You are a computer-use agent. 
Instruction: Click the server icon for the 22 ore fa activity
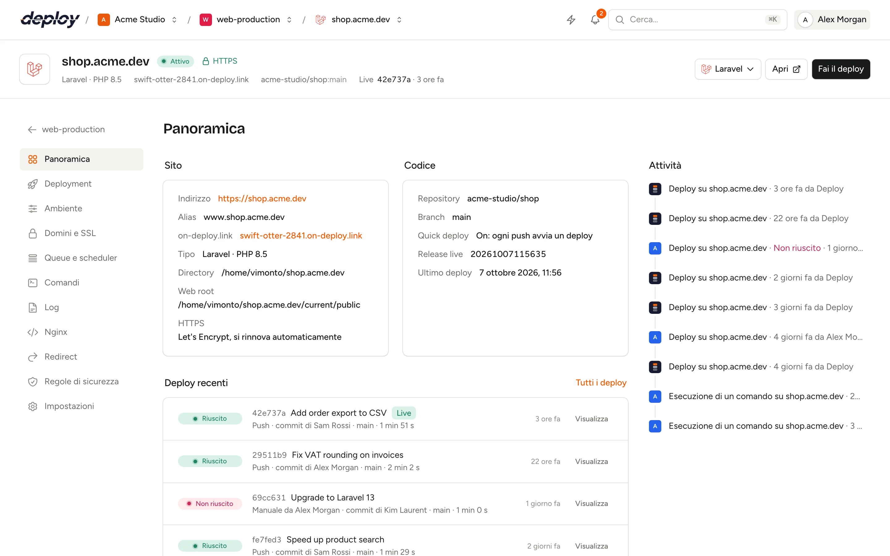(655, 218)
